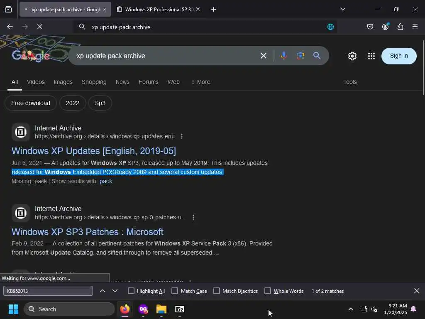Expand the list all tabs dropdown arrow
The image size is (425, 319).
click(x=342, y=9)
